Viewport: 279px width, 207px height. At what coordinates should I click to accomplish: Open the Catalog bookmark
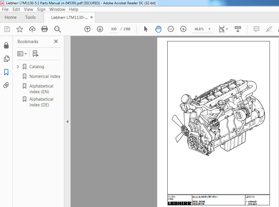(x=37, y=67)
